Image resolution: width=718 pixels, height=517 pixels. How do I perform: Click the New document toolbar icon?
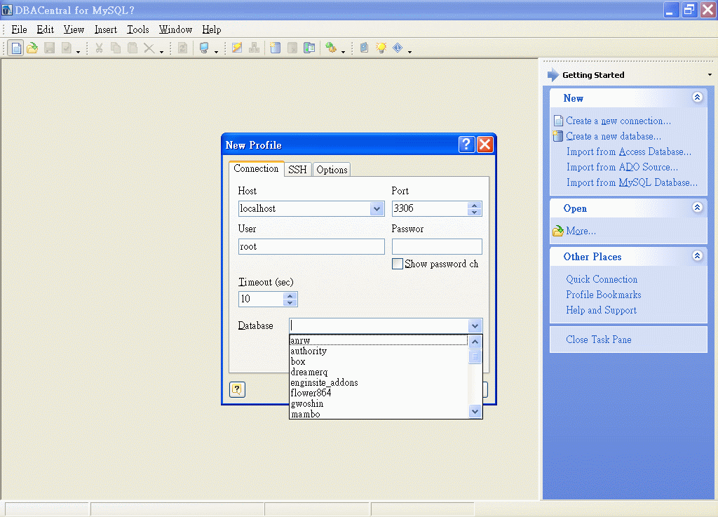point(15,48)
